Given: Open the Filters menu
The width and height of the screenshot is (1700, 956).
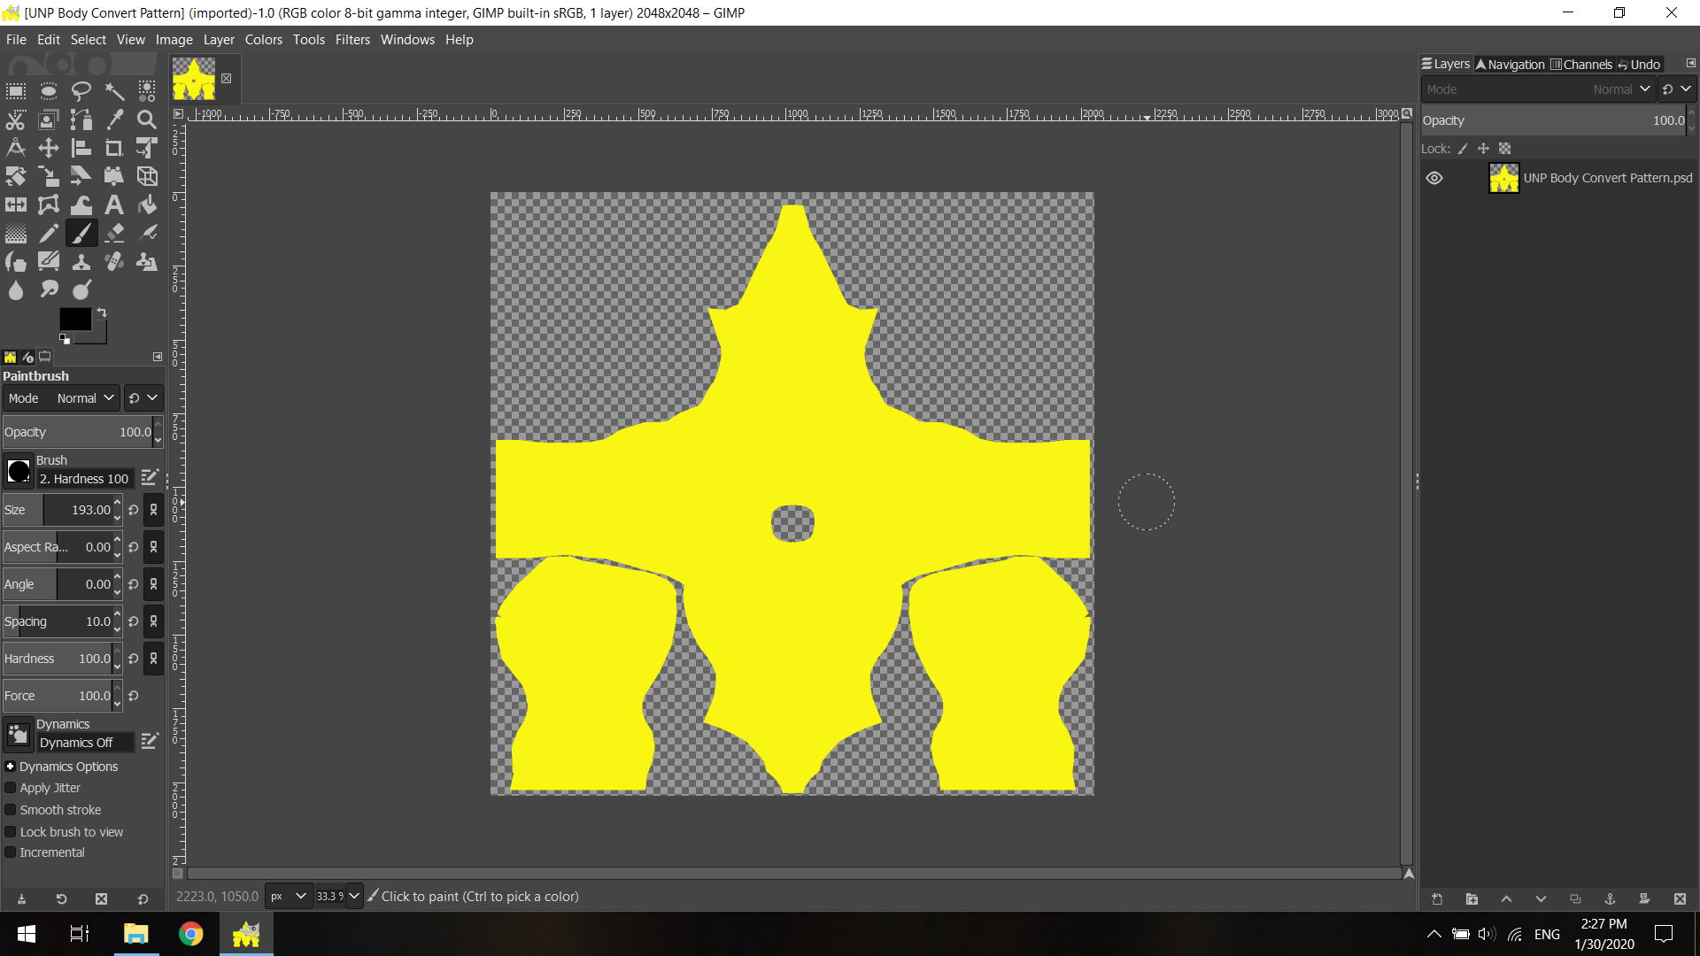Looking at the screenshot, I should coord(352,40).
